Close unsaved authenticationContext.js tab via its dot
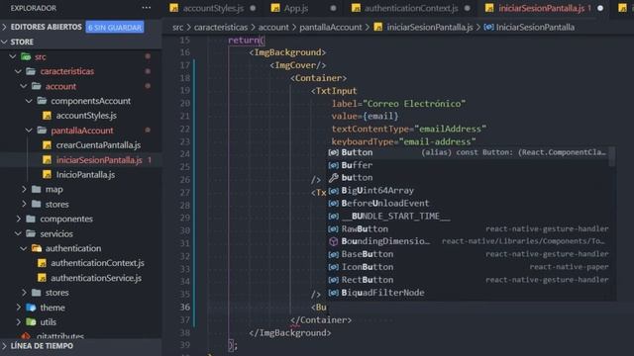 (x=468, y=8)
